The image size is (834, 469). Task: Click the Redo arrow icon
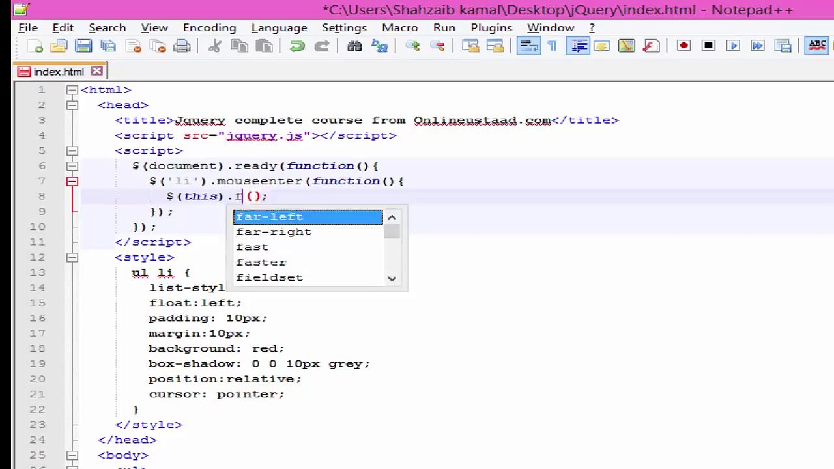coord(322,46)
